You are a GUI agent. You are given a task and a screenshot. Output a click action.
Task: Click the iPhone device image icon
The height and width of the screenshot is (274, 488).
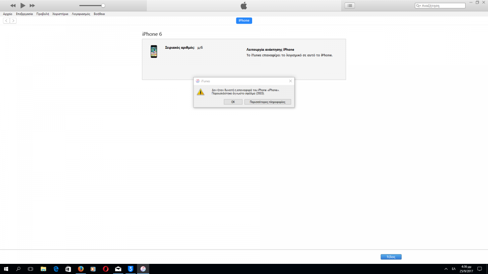[154, 52]
